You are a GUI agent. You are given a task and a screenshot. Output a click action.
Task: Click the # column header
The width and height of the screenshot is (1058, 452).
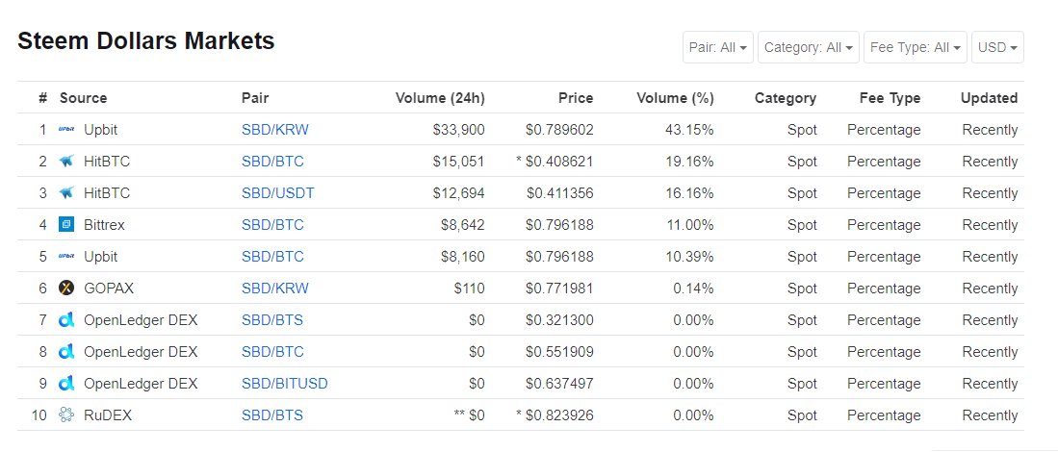(x=42, y=98)
